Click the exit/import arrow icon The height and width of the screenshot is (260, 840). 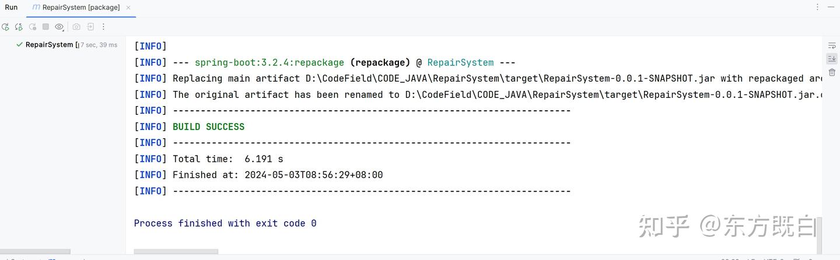[x=90, y=27]
